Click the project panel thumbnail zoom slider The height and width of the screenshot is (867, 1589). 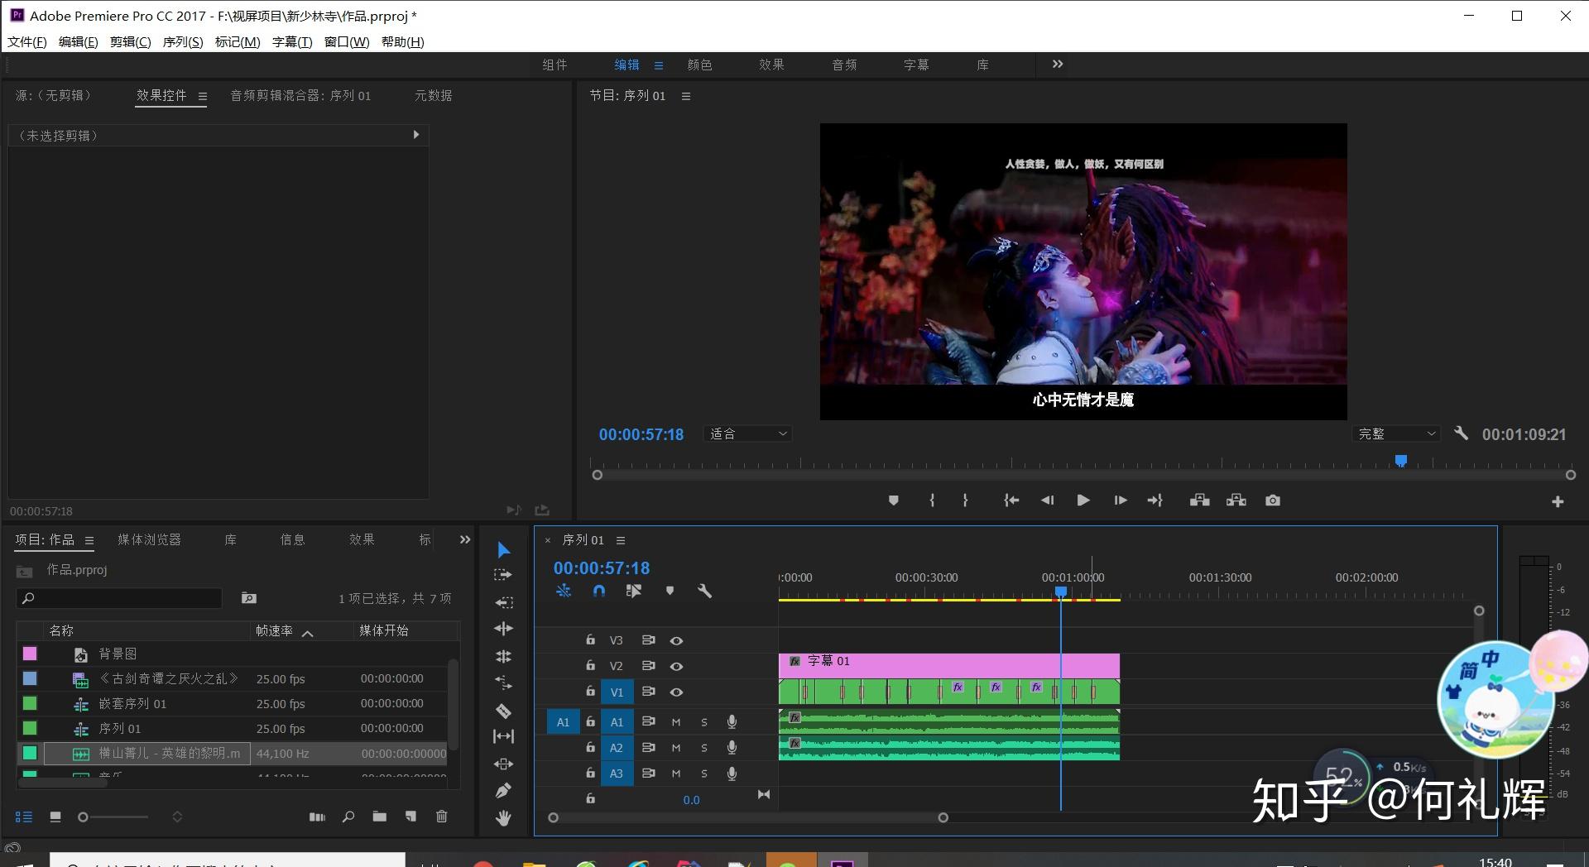coord(83,817)
